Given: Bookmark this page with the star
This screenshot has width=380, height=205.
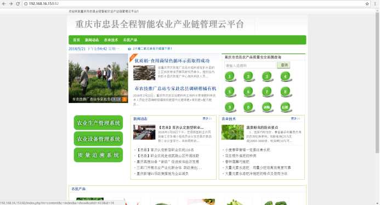Looking at the screenshot, I should pos(367,4).
